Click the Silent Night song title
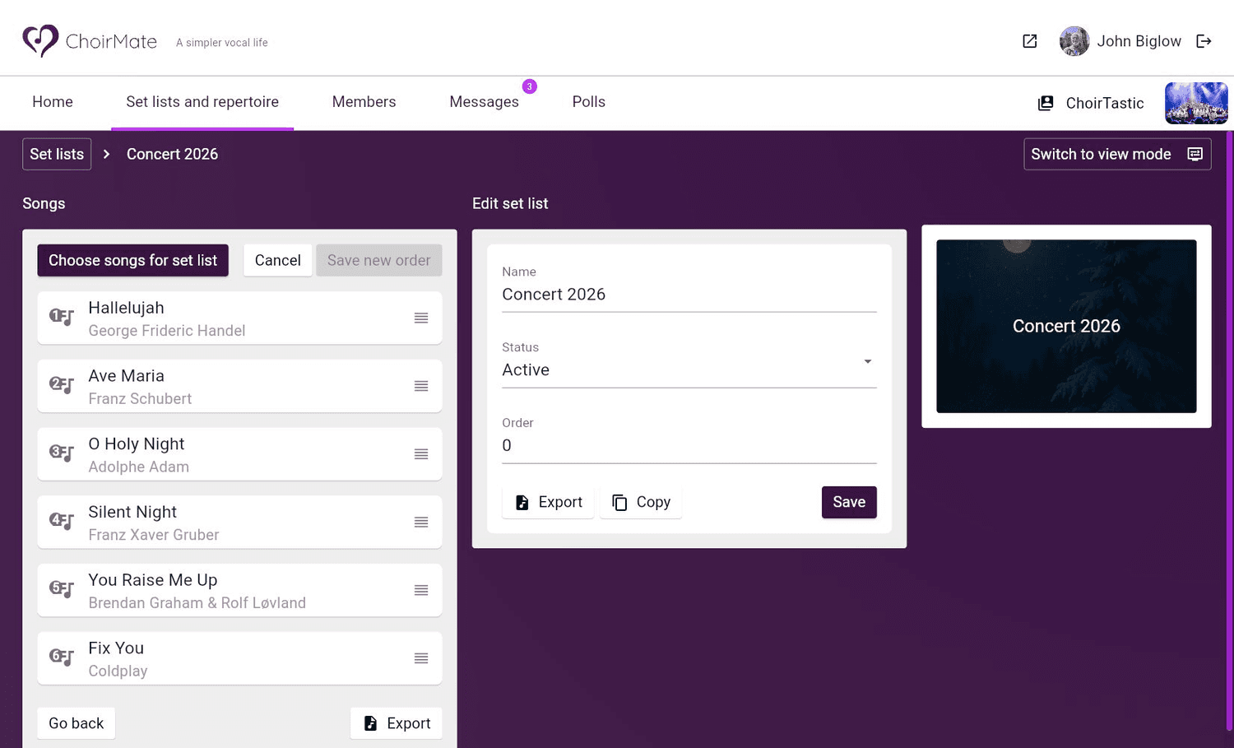1234x748 pixels. [x=132, y=512]
